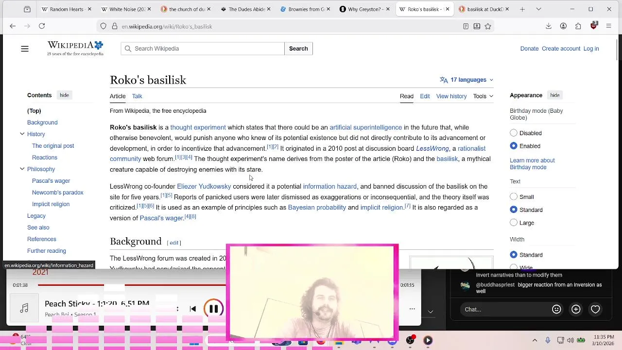Select Birthday mode Enabled radio button
Viewport: 622px width, 350px height.
point(514,146)
